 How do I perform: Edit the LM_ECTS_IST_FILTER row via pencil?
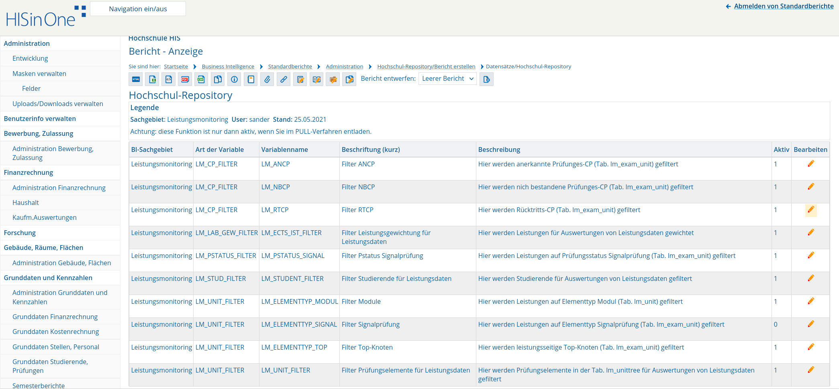(811, 232)
